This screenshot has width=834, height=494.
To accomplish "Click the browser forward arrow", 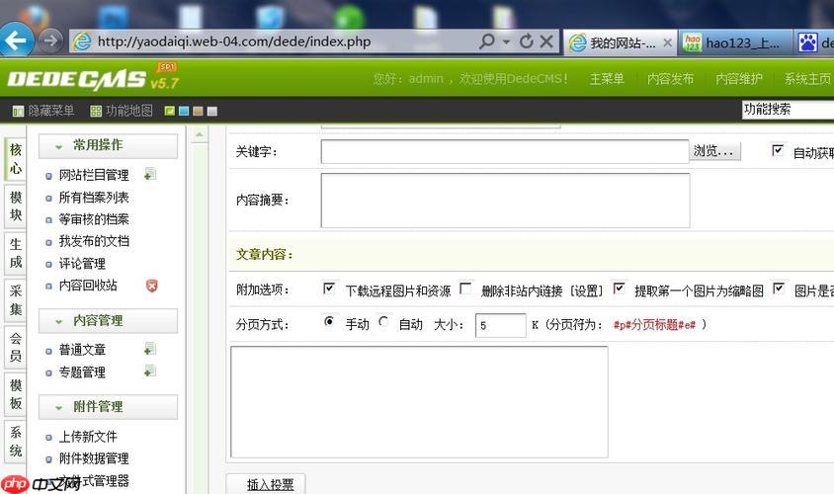I will [50, 41].
